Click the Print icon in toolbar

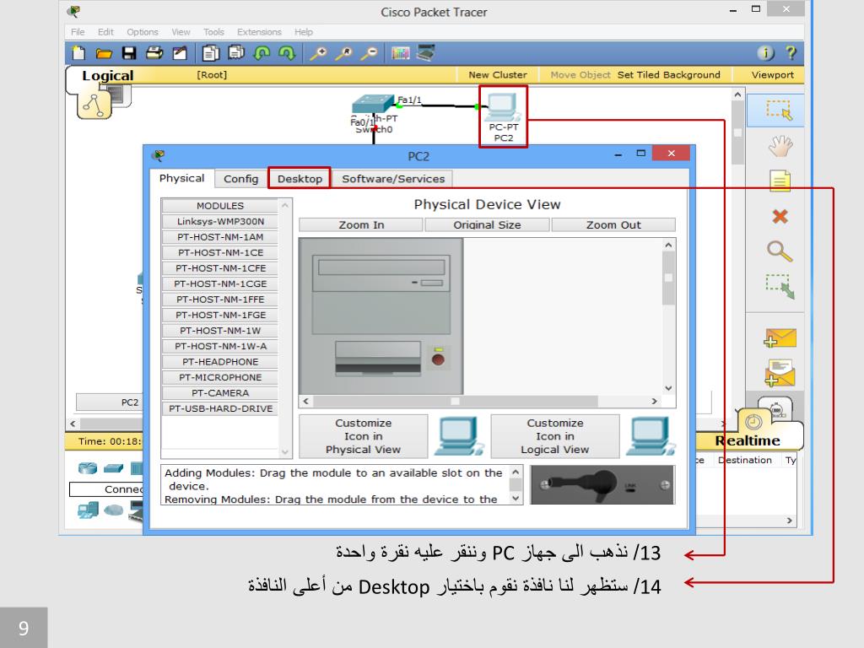tap(154, 53)
